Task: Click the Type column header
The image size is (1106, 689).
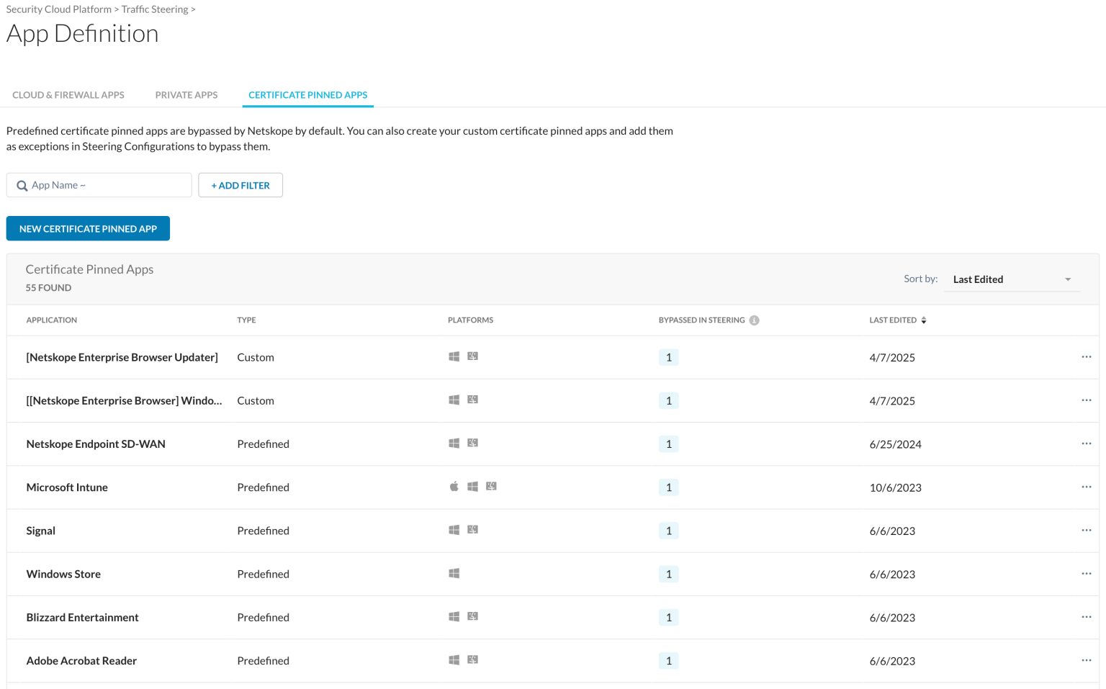Action: [x=246, y=320]
